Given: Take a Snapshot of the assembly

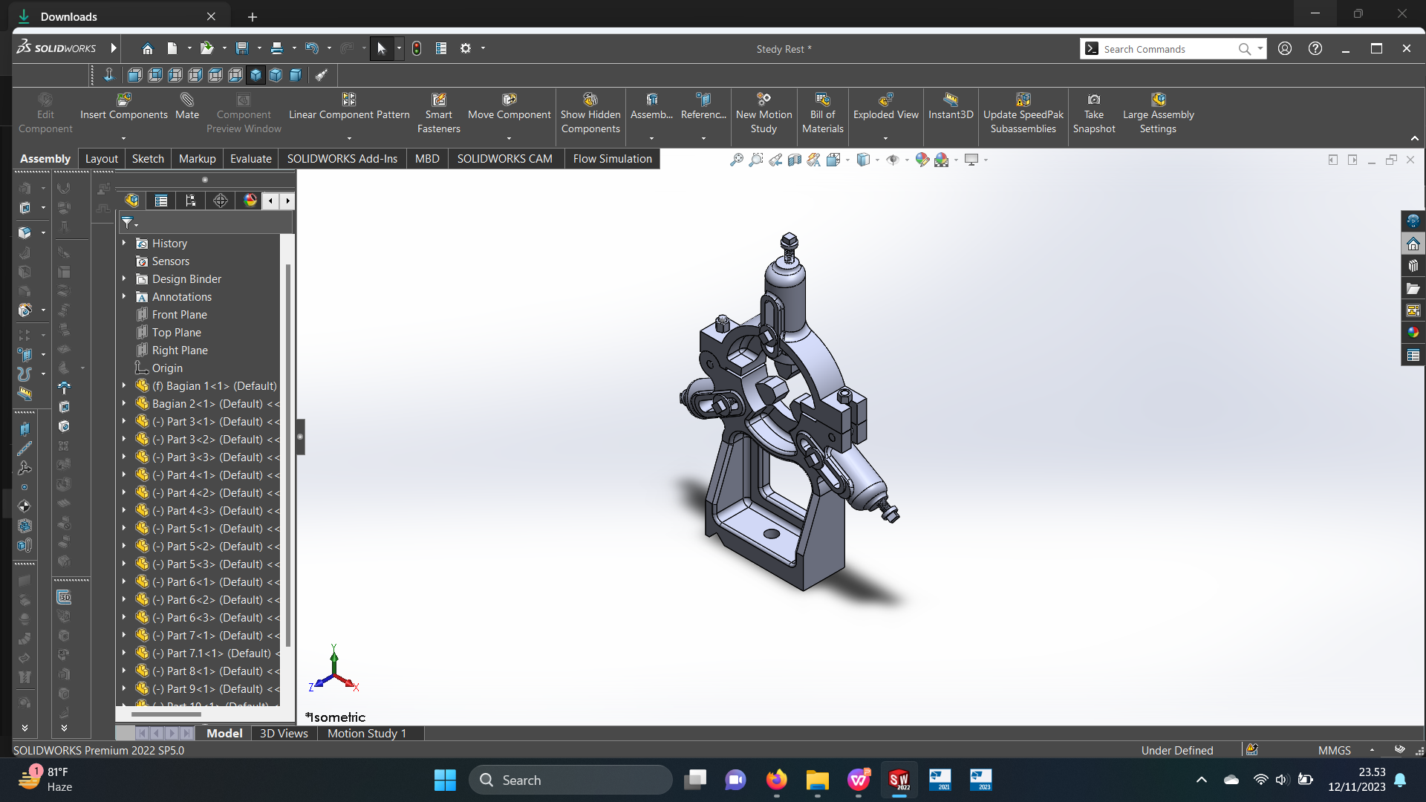Looking at the screenshot, I should pyautogui.click(x=1093, y=113).
